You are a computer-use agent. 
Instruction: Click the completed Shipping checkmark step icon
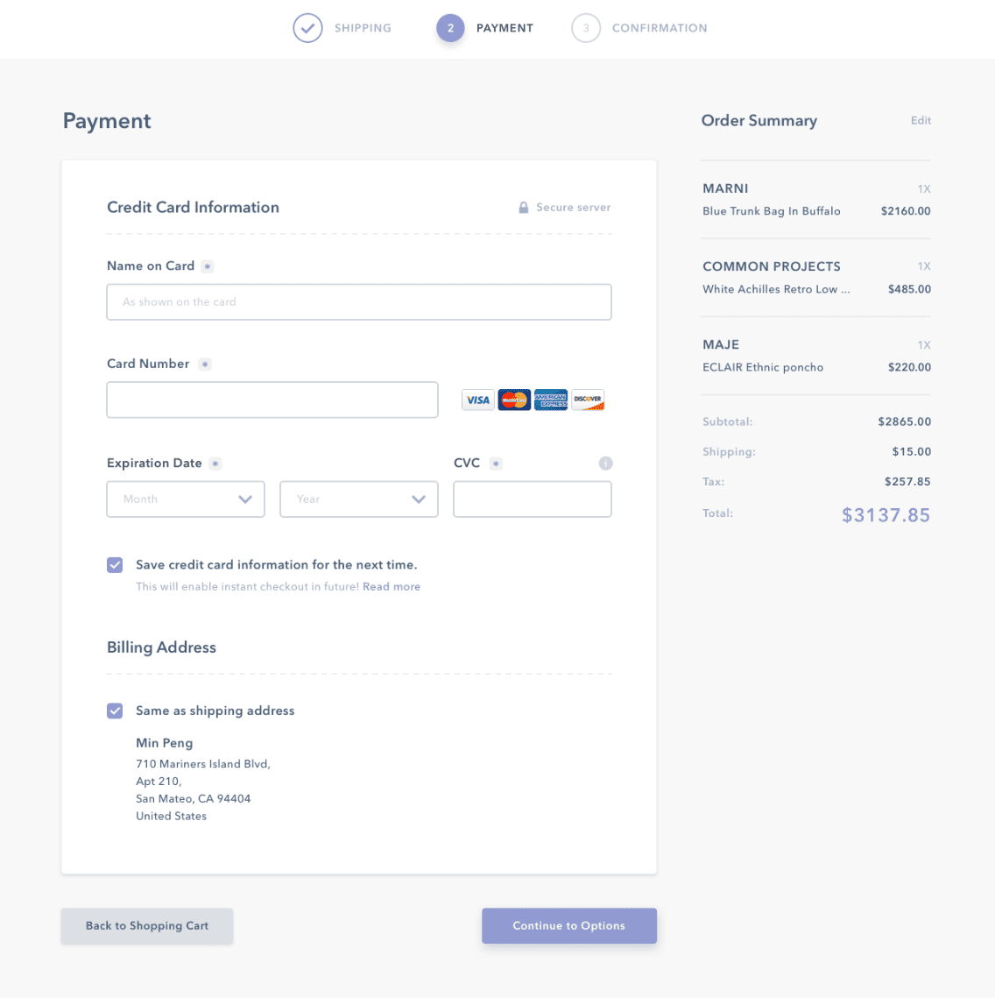tap(307, 28)
